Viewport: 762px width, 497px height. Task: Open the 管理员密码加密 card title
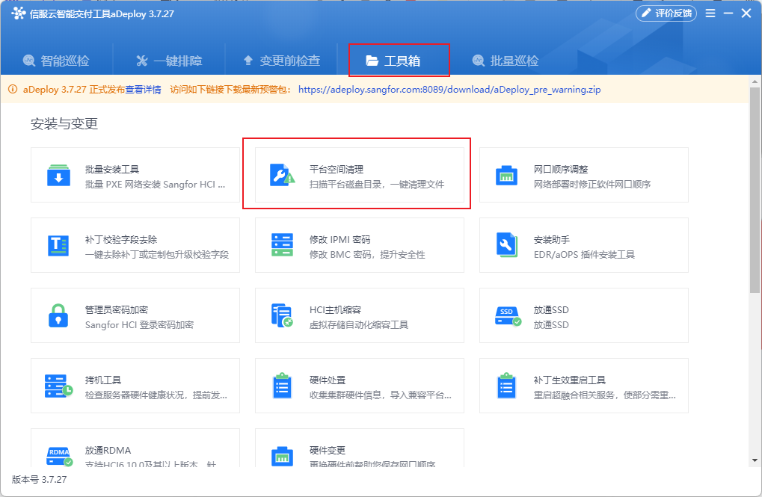pyautogui.click(x=117, y=310)
